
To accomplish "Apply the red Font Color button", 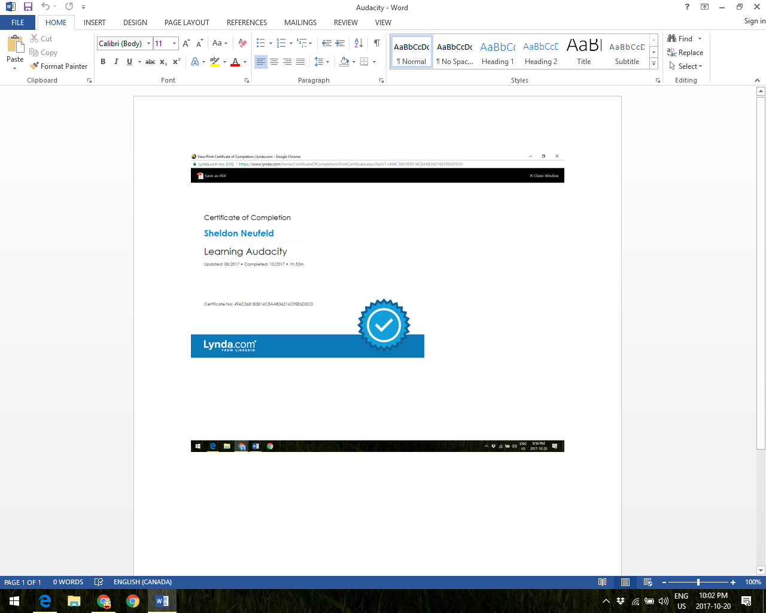I will (x=235, y=62).
